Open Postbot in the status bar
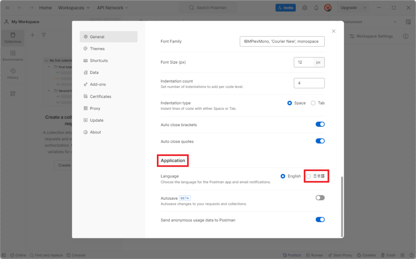416x259 pixels. coord(292,255)
